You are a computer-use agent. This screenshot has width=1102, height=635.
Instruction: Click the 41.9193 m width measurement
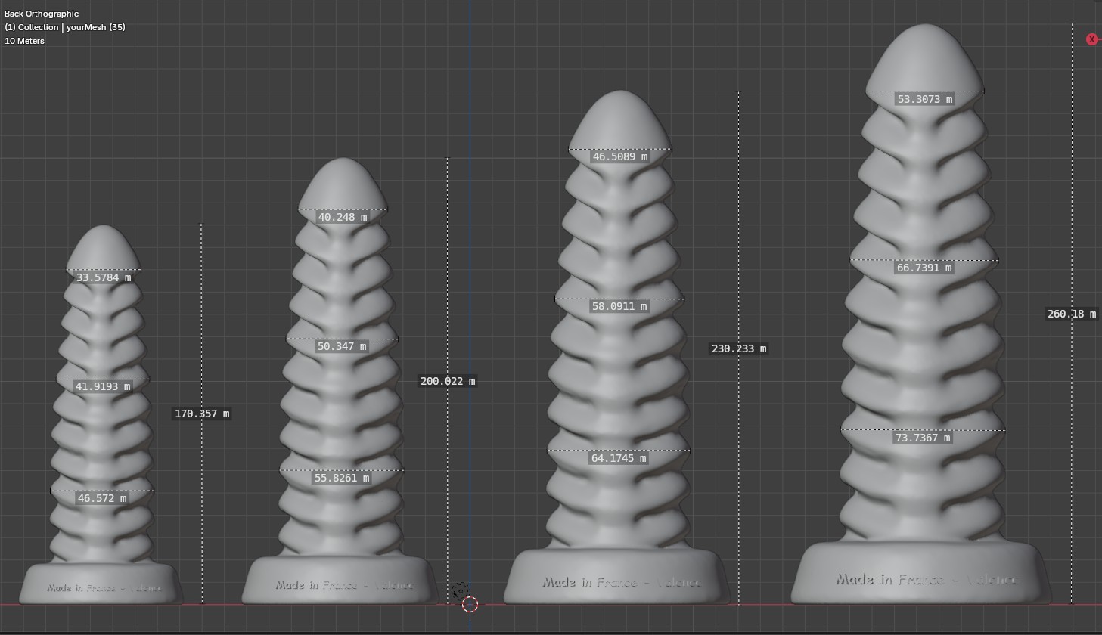(x=103, y=386)
